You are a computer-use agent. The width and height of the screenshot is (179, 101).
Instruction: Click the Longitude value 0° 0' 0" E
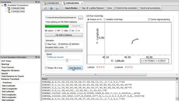pos(129,67)
